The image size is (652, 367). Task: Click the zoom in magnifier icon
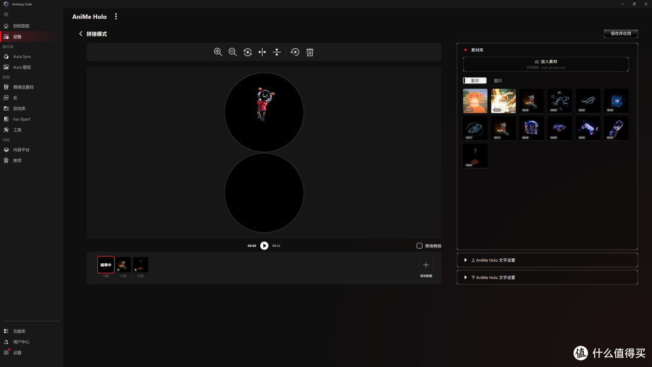point(218,52)
